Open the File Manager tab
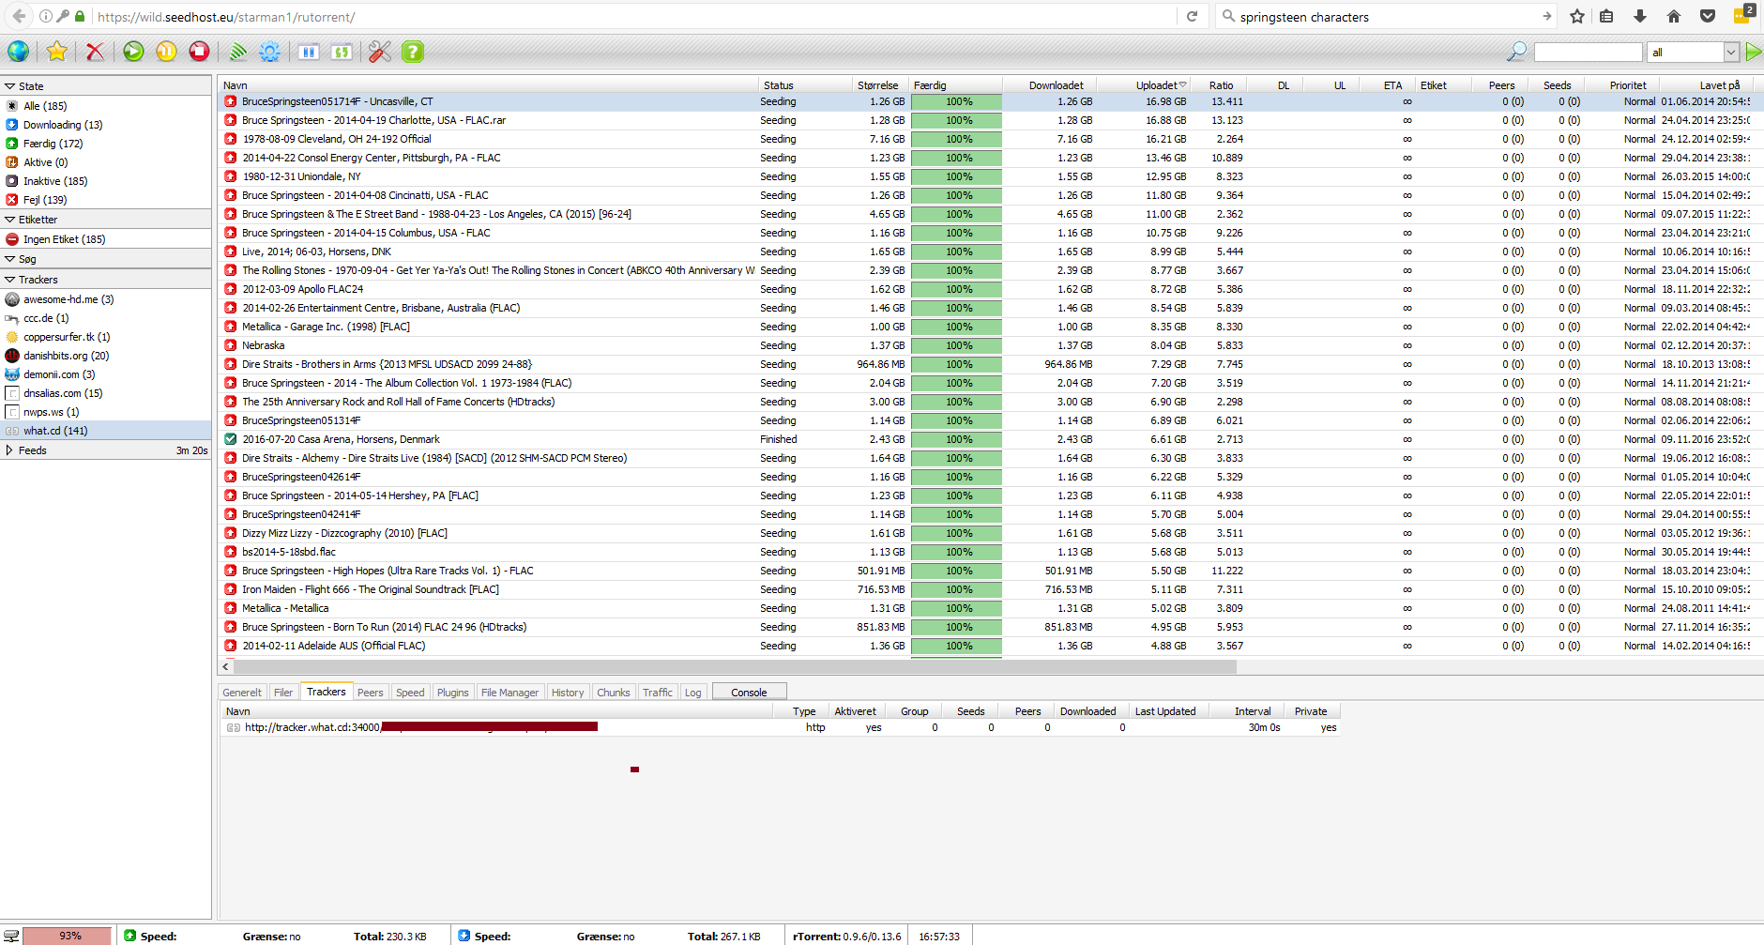This screenshot has width=1764, height=945. coord(509,693)
